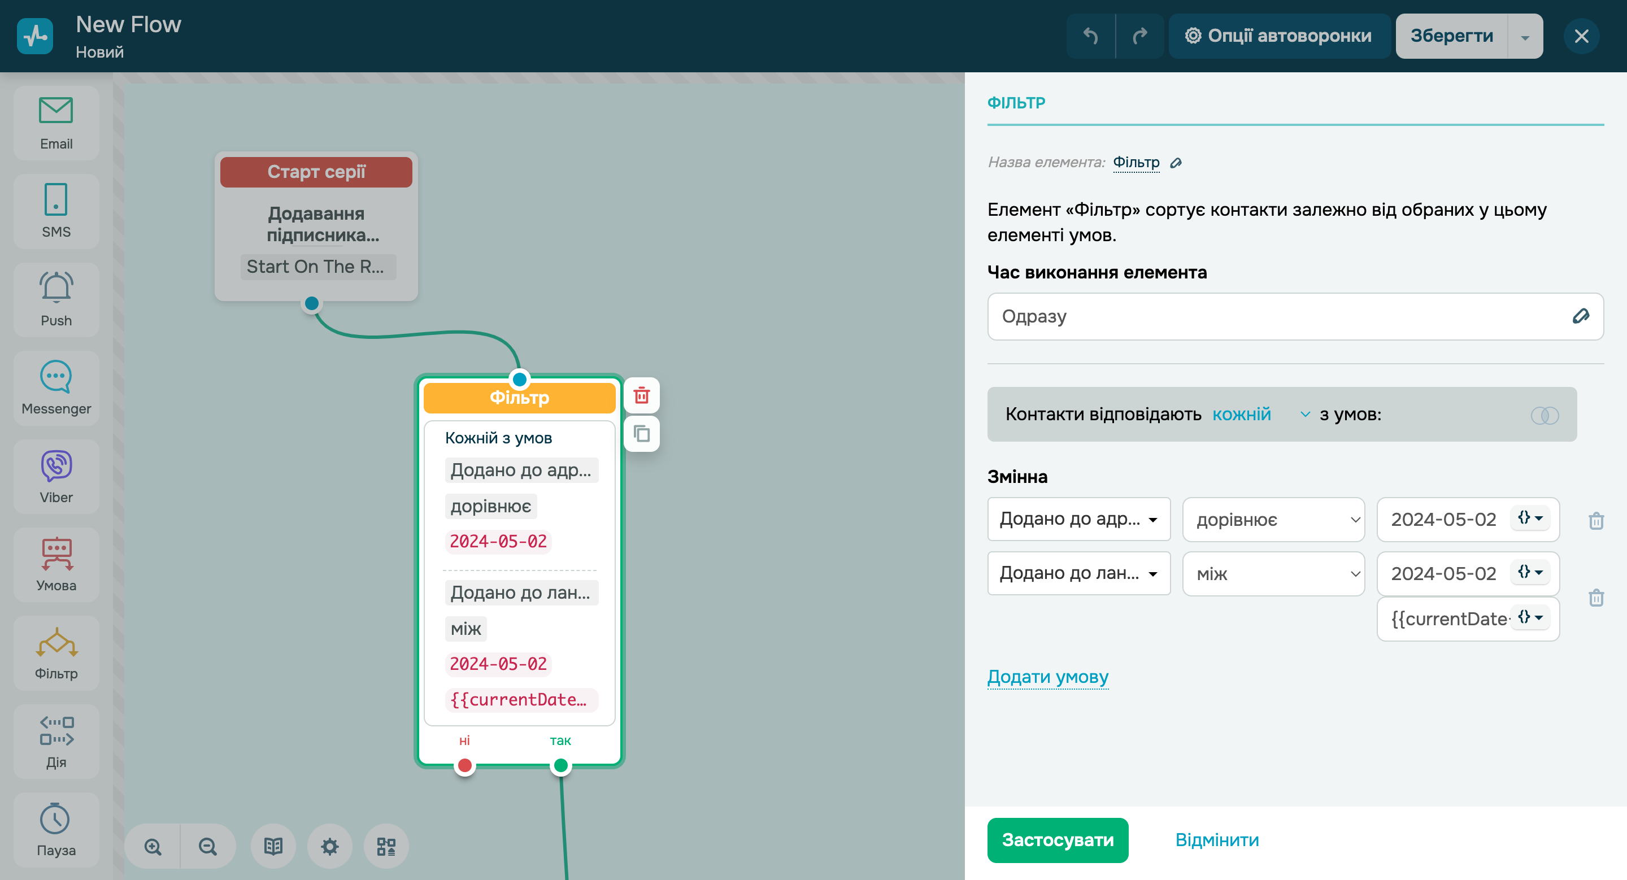Toggle the condition groups overlap icon
Screen dimensions: 1627x880
click(1545, 415)
